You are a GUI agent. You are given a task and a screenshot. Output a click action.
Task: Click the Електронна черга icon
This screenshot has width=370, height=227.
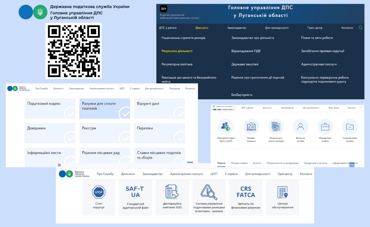tap(226, 126)
